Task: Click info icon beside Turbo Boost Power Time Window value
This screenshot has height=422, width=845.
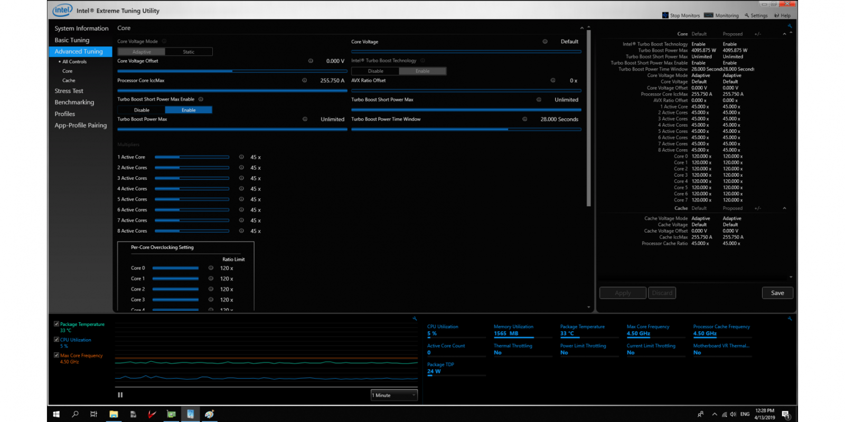Action: click(525, 119)
